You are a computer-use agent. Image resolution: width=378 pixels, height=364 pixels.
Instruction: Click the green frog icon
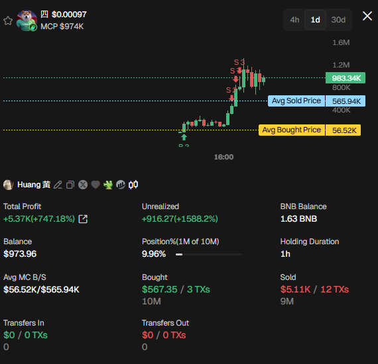[x=108, y=185]
